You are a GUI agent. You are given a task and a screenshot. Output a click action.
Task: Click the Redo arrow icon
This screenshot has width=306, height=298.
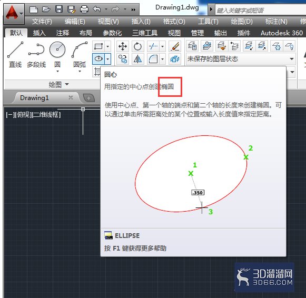[x=115, y=9]
